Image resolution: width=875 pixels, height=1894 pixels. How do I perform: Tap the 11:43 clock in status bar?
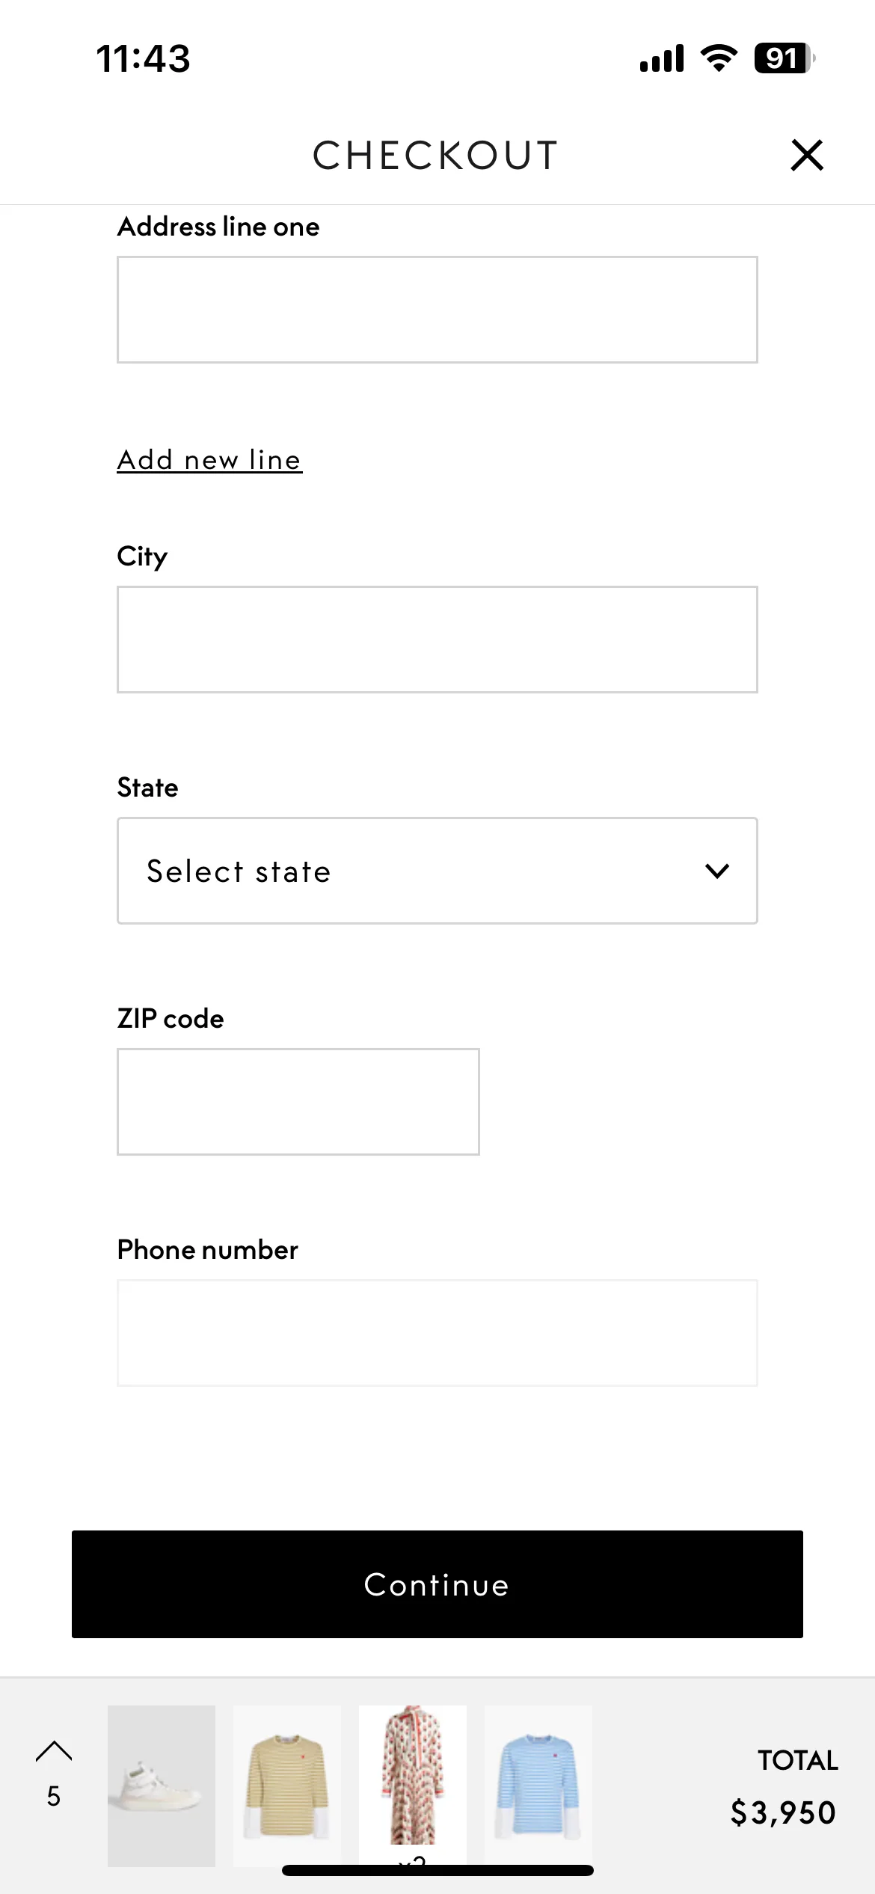point(144,58)
